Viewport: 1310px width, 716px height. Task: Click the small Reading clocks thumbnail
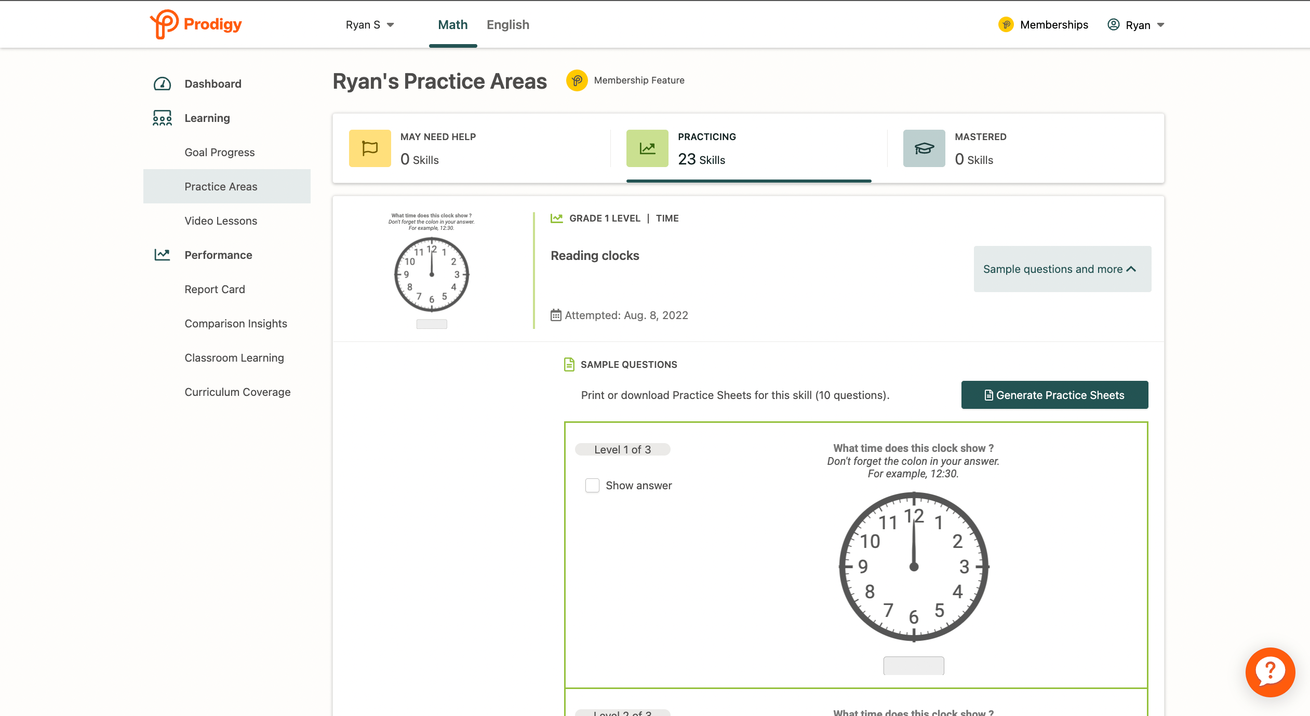(x=431, y=270)
